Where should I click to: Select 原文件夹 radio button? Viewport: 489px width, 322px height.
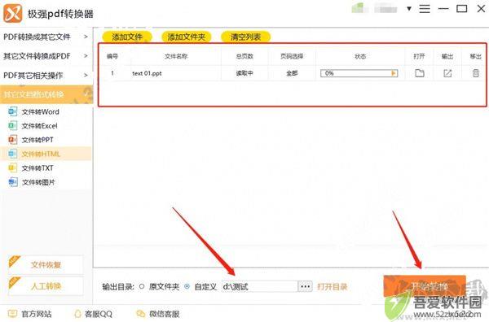(142, 286)
